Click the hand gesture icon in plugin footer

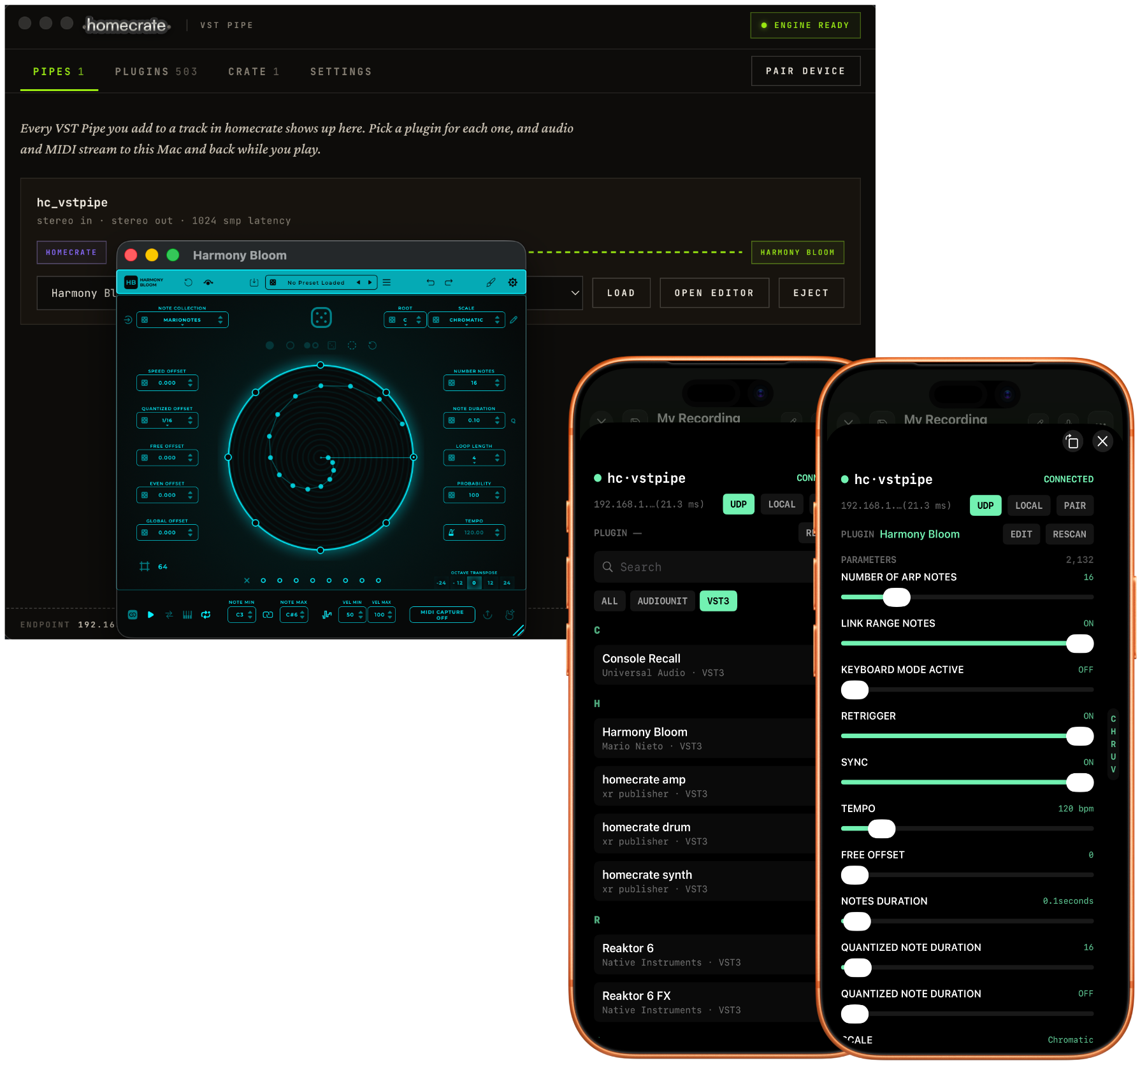coord(510,615)
